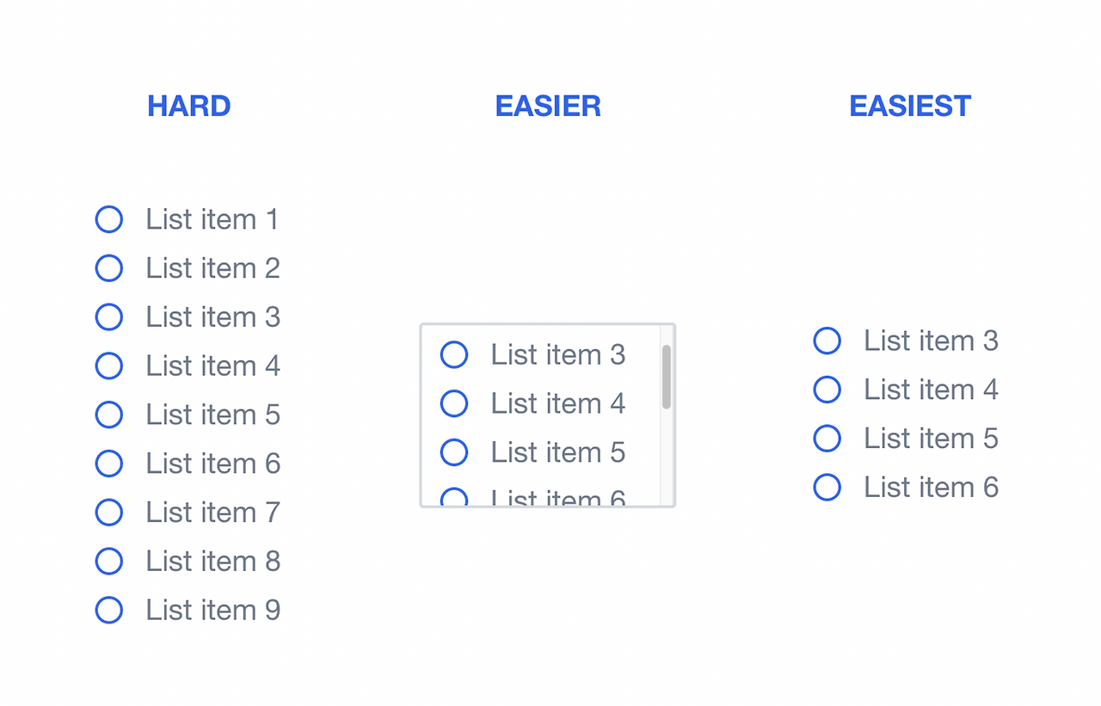Choose List item 4 radio in EASIER scroll box
Screen dimensions: 1101x706
(454, 403)
